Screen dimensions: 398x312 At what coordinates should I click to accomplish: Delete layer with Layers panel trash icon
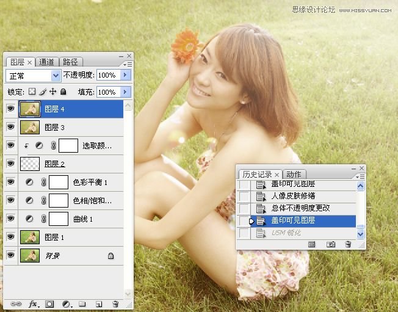point(115,303)
